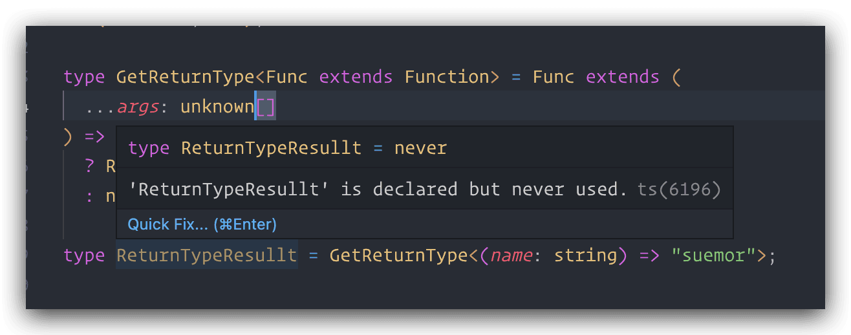Click the question mark ternary operator
This screenshot has height=335, width=851.
pyautogui.click(x=89, y=166)
